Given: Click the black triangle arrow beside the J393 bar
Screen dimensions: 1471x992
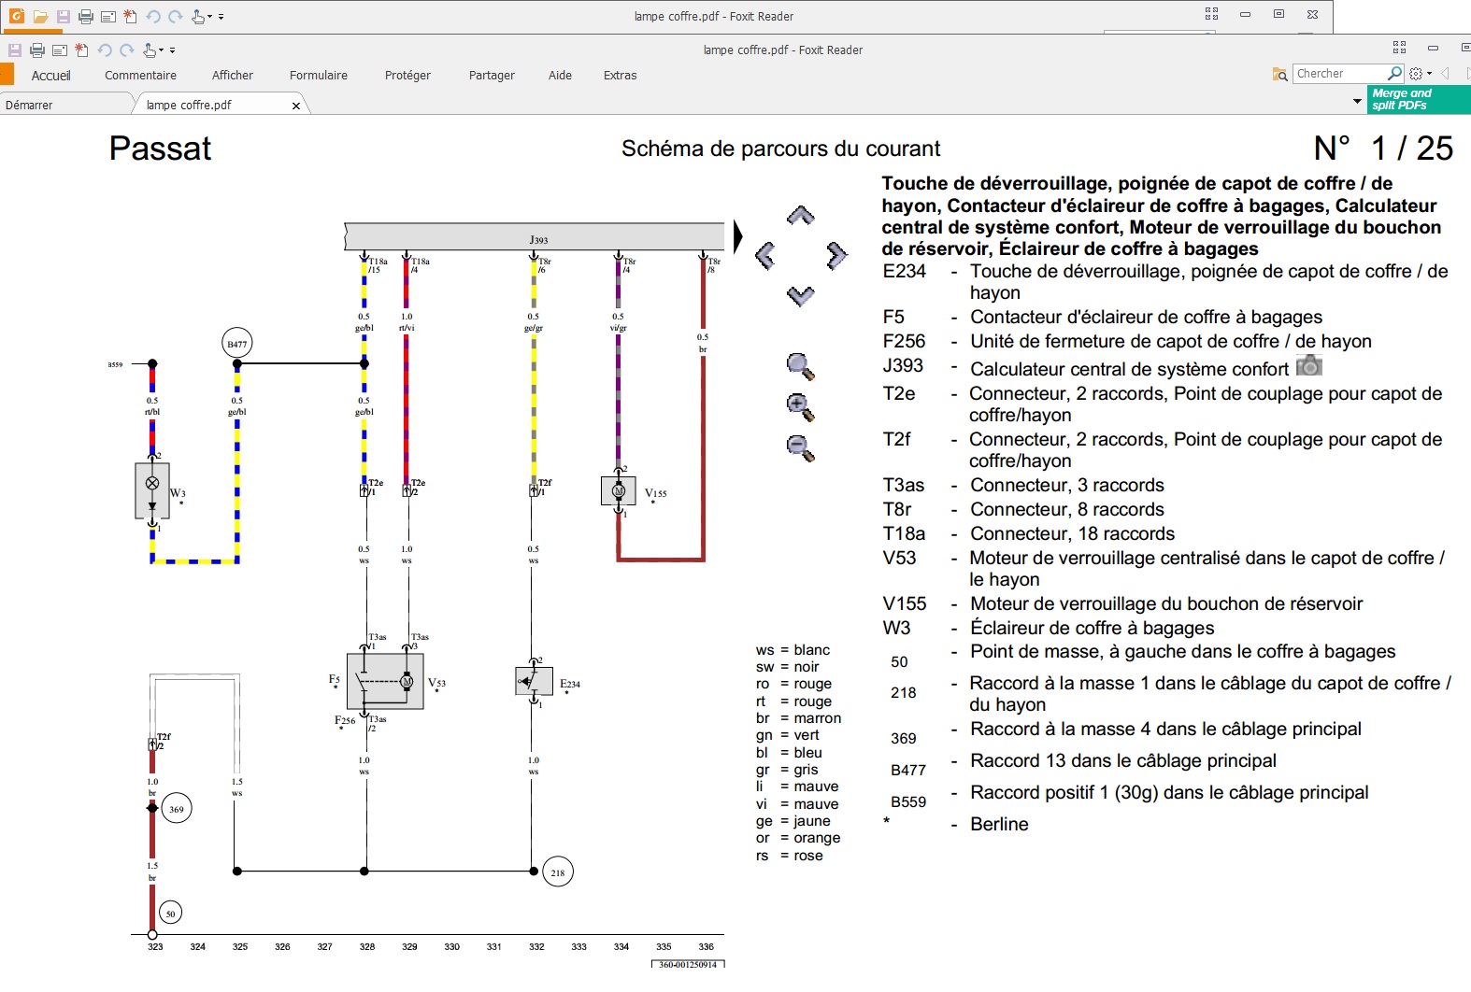Looking at the screenshot, I should tap(737, 236).
